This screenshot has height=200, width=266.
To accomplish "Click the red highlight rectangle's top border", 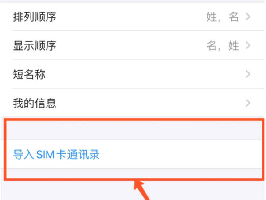I will 134,120.
